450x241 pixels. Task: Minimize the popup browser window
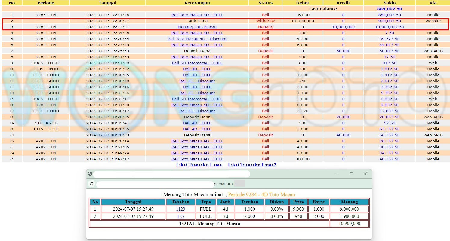[x=337, y=174]
